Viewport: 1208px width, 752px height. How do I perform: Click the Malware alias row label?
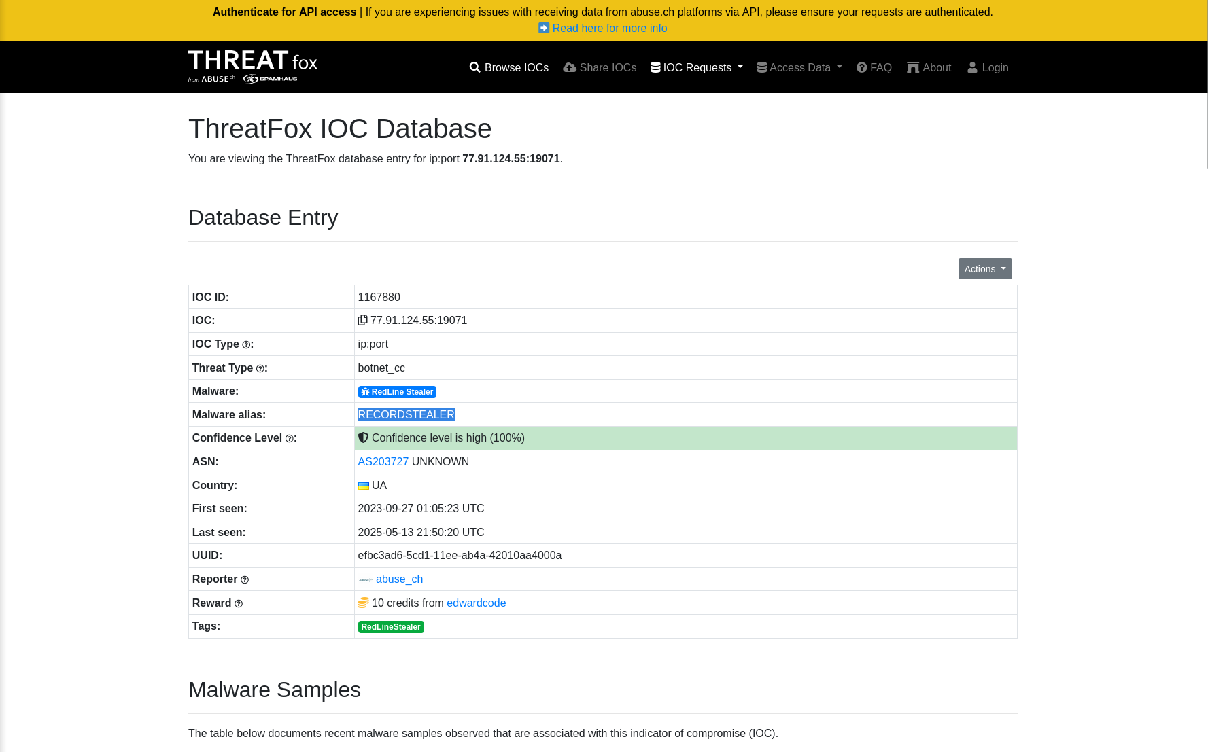click(x=229, y=414)
